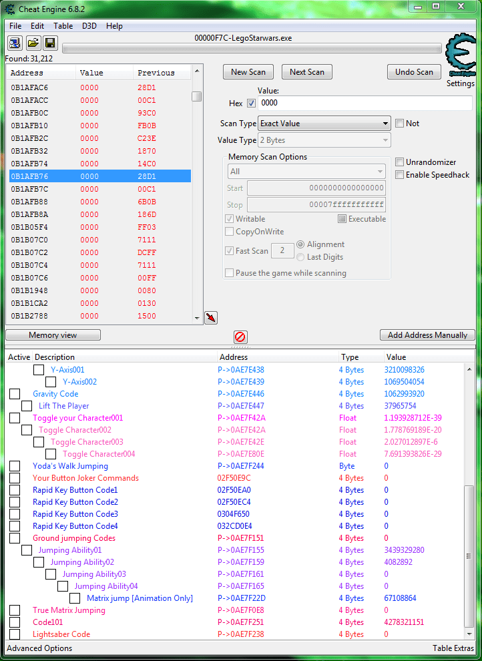Click the Start address field
This screenshot has width=482, height=661.
(x=316, y=188)
